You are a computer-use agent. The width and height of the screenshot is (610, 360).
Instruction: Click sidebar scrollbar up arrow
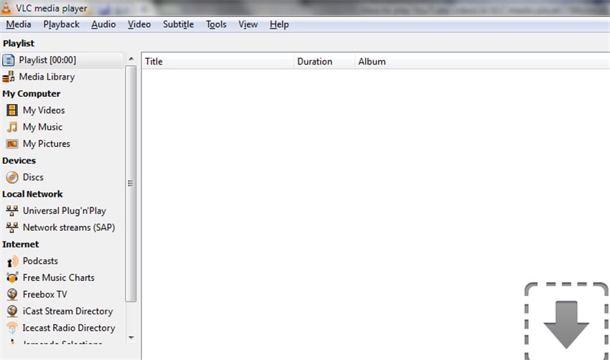(x=131, y=59)
